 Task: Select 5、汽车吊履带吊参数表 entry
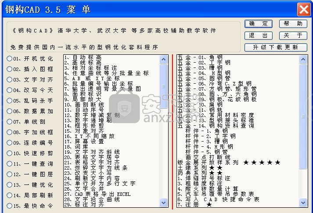pyautogui.click(x=216, y=194)
